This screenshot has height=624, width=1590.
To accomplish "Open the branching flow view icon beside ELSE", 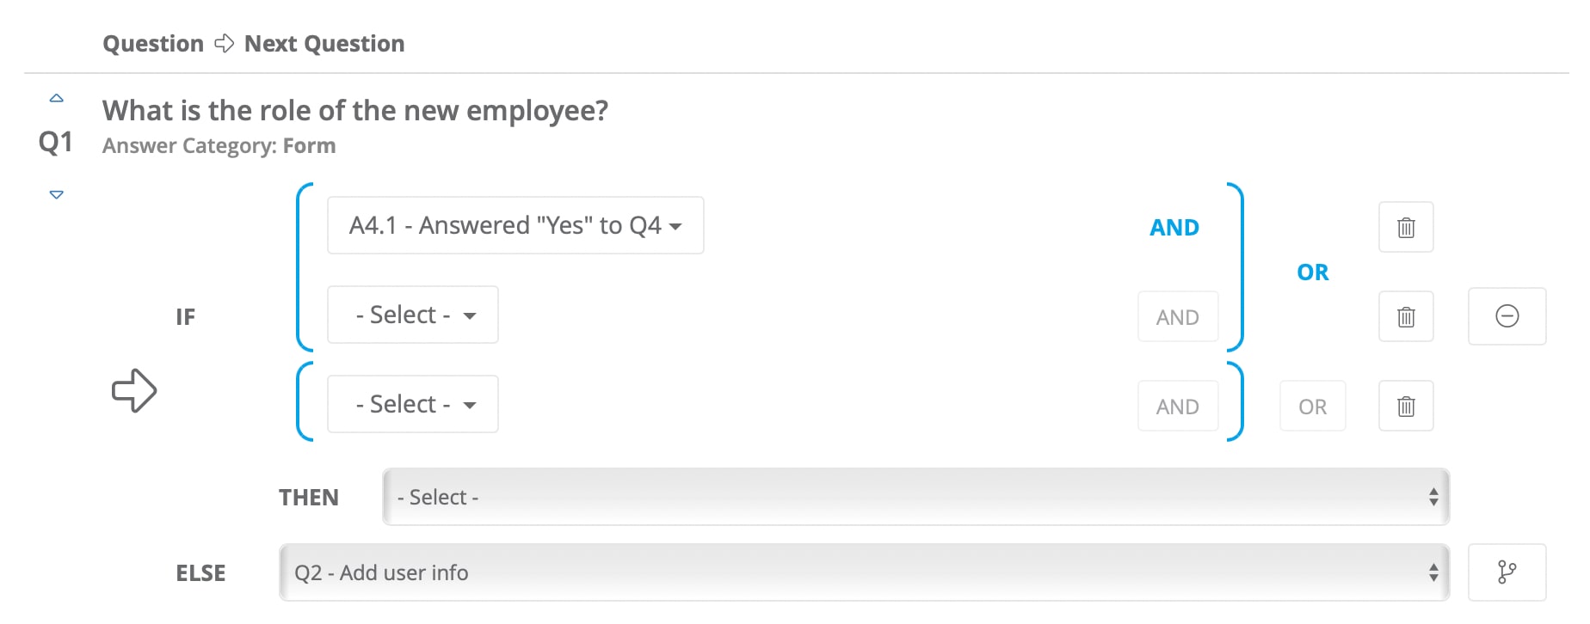I will click(1507, 572).
